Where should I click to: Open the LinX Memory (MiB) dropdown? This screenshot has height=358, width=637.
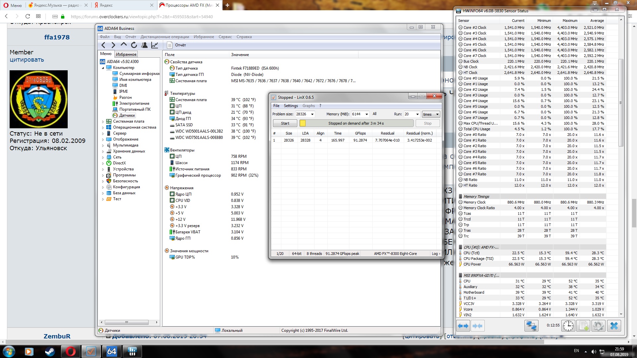coord(367,114)
